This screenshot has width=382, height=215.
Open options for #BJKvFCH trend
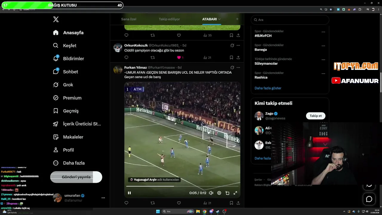(323, 32)
